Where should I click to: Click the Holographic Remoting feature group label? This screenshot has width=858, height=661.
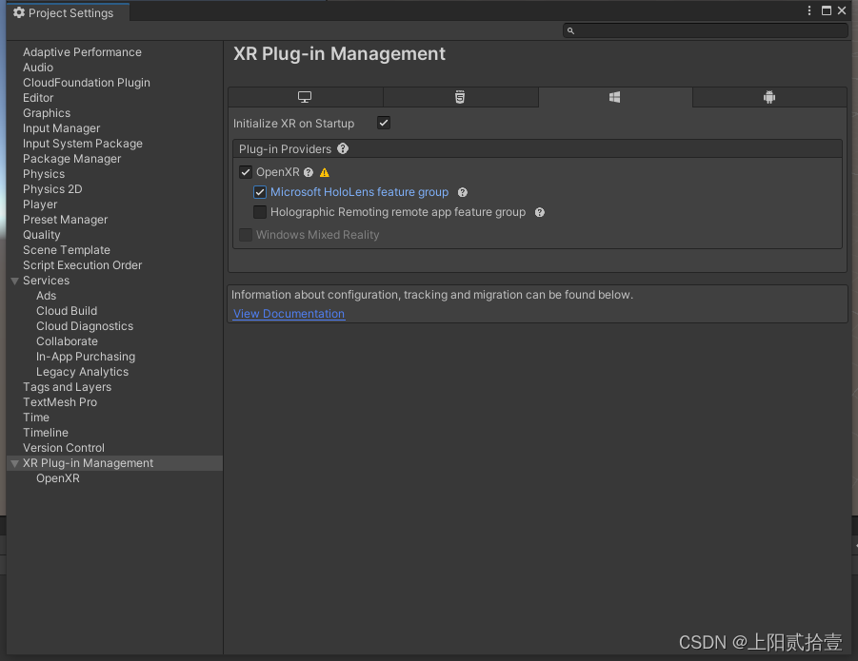(398, 212)
